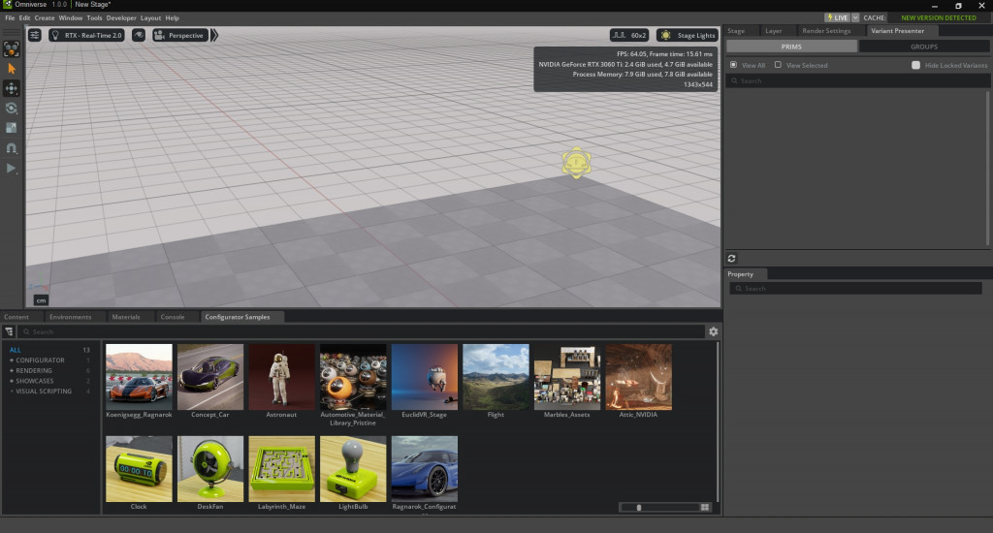Select the View All radio option
The image size is (993, 533).
[x=733, y=65]
